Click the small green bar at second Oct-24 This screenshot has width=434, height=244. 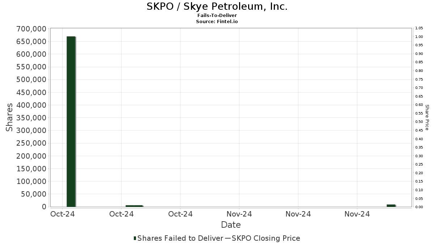[134, 206]
